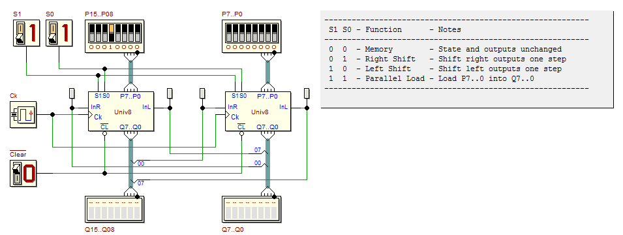Click the 'Memory' row in function table
Image resolution: width=623 pixels, height=235 pixels.
446,50
